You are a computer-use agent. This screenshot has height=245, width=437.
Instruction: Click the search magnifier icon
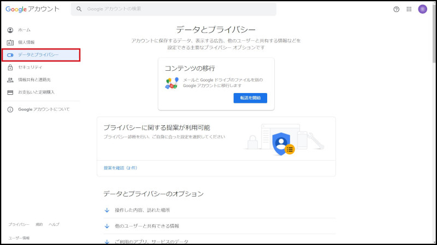tap(79, 9)
